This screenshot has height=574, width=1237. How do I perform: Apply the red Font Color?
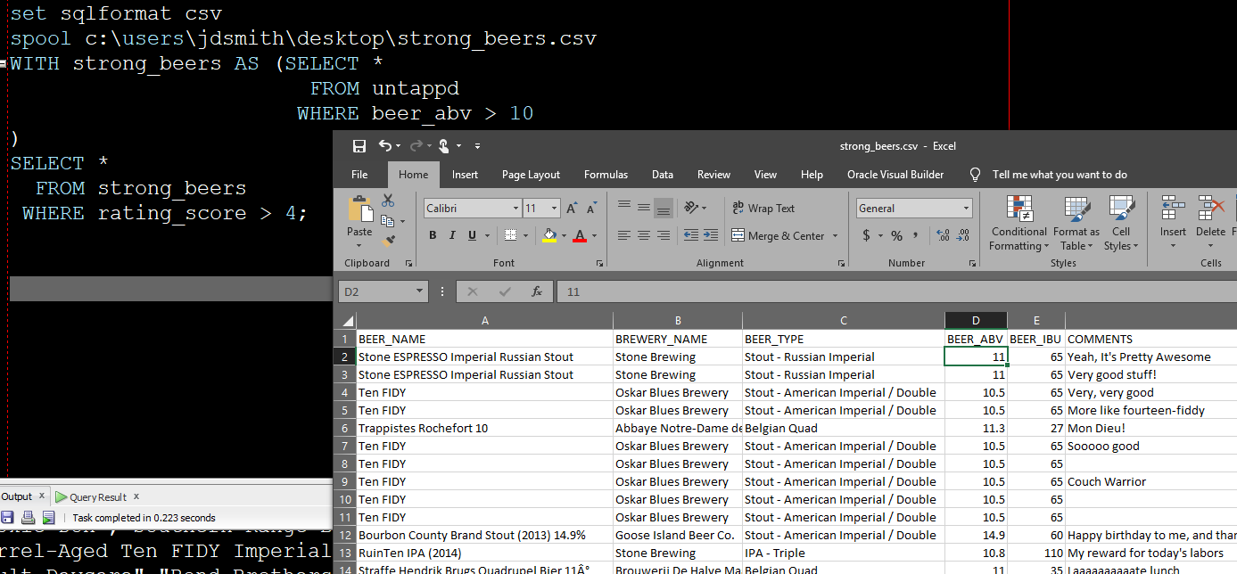tap(580, 235)
